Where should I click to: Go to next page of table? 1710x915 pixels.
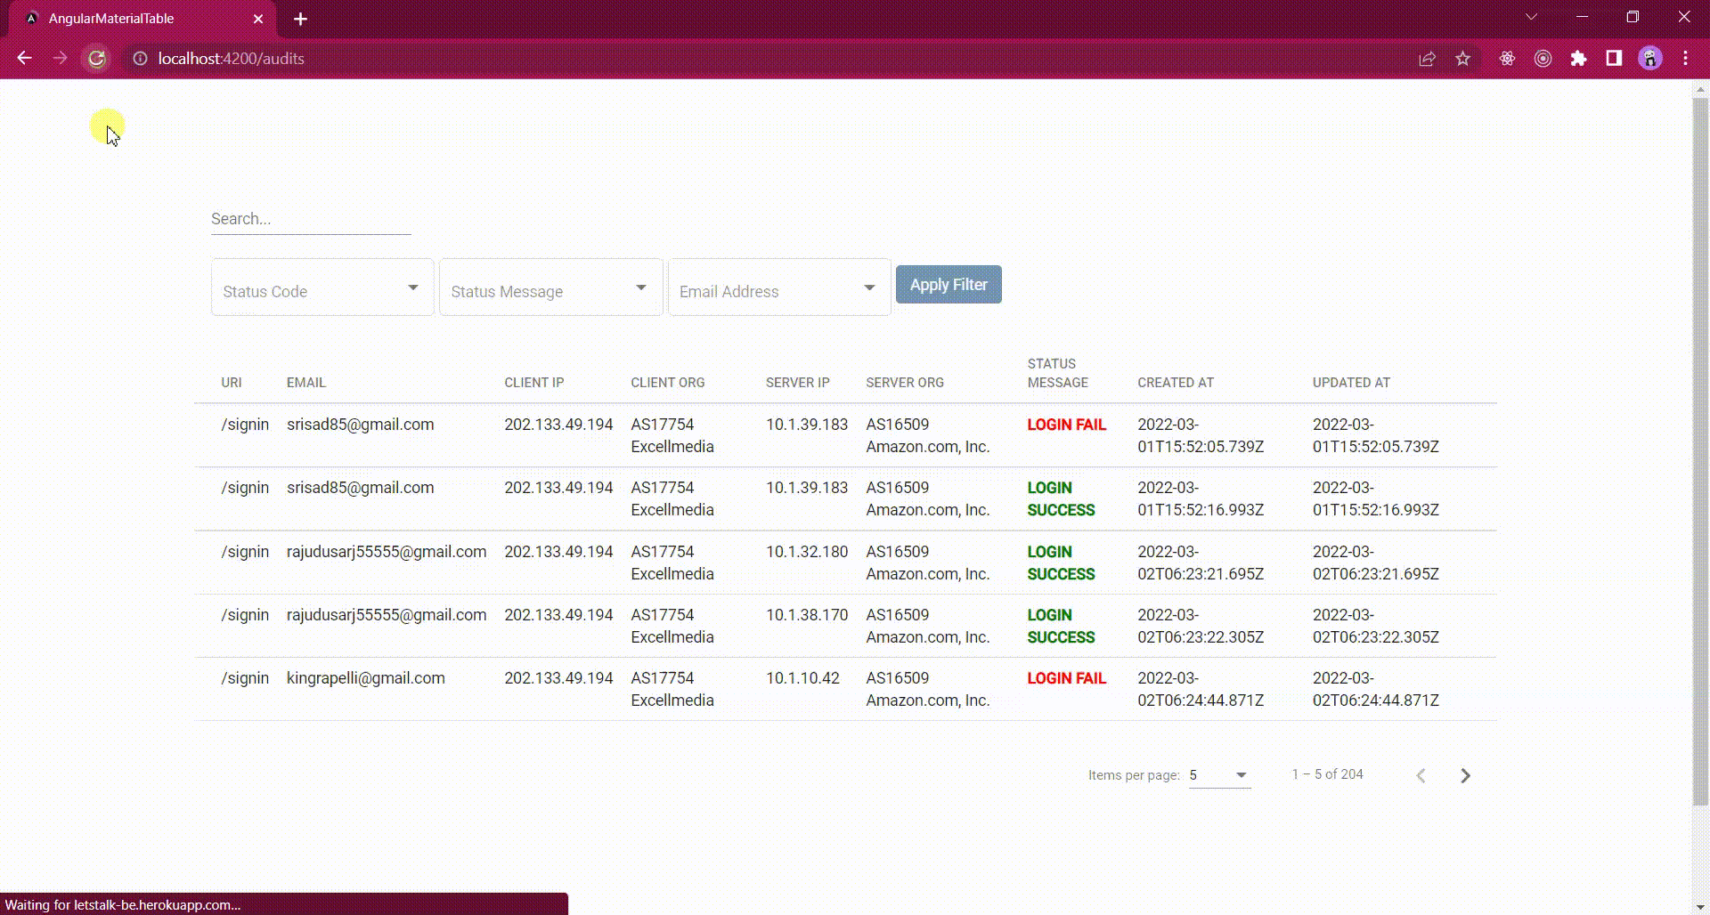click(1465, 776)
